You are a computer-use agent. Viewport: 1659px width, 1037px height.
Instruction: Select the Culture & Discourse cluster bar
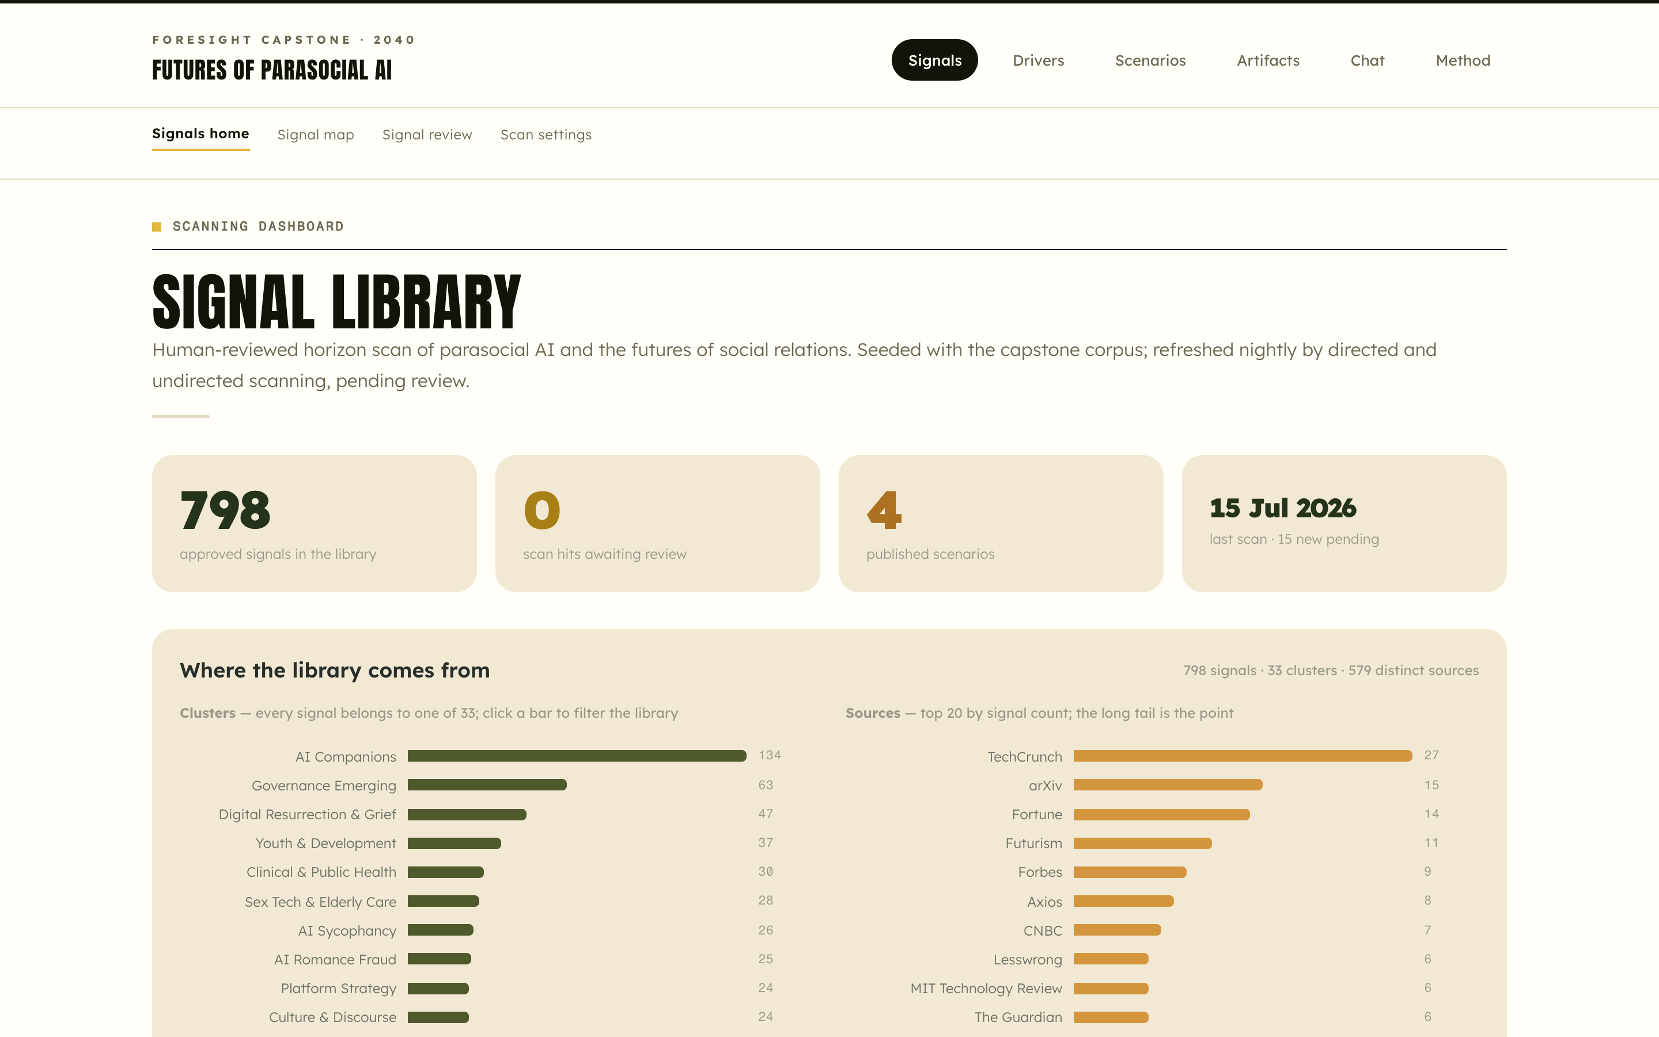(438, 1017)
